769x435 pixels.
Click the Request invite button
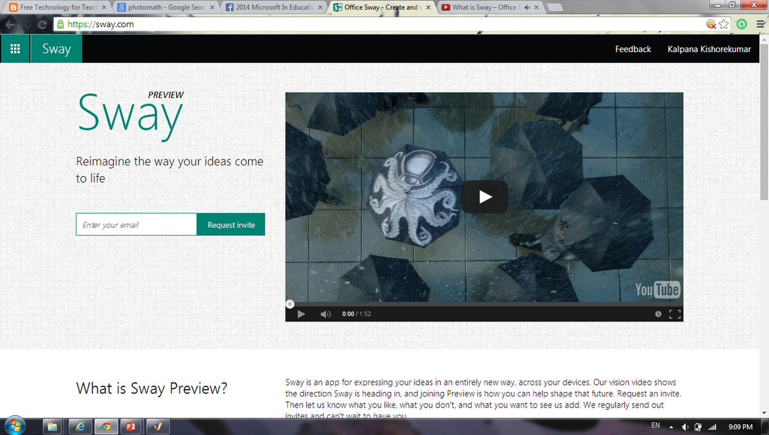tap(231, 225)
